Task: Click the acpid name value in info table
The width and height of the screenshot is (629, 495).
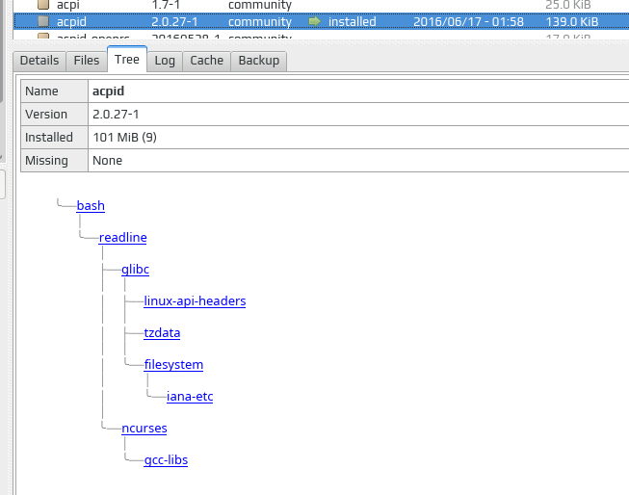Action: (108, 91)
